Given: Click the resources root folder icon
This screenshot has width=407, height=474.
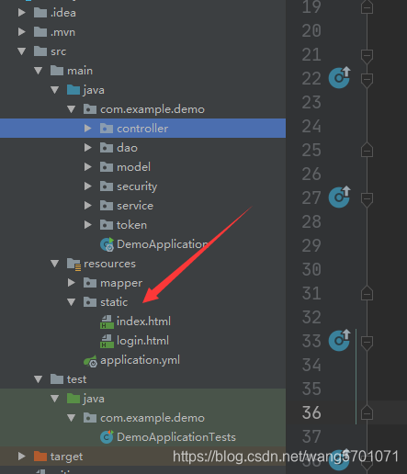Looking at the screenshot, I should [73, 264].
